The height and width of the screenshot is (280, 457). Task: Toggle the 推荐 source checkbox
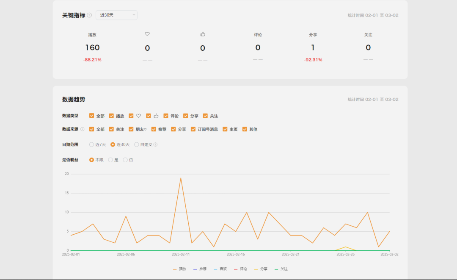click(x=154, y=129)
